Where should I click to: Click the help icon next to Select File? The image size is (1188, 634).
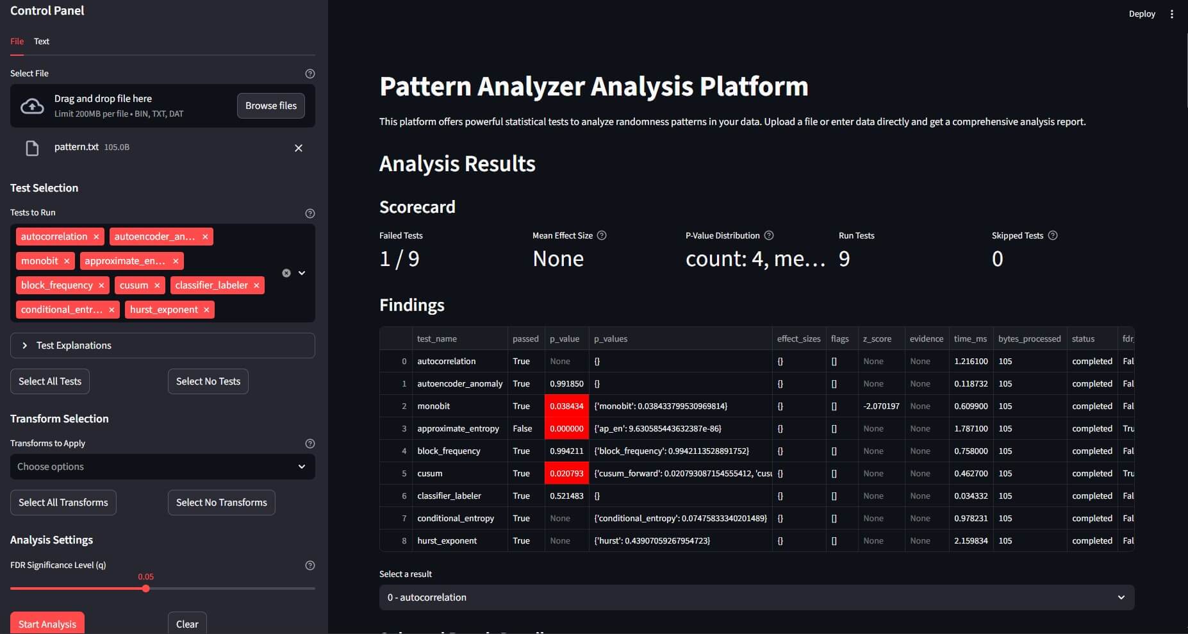pos(310,74)
